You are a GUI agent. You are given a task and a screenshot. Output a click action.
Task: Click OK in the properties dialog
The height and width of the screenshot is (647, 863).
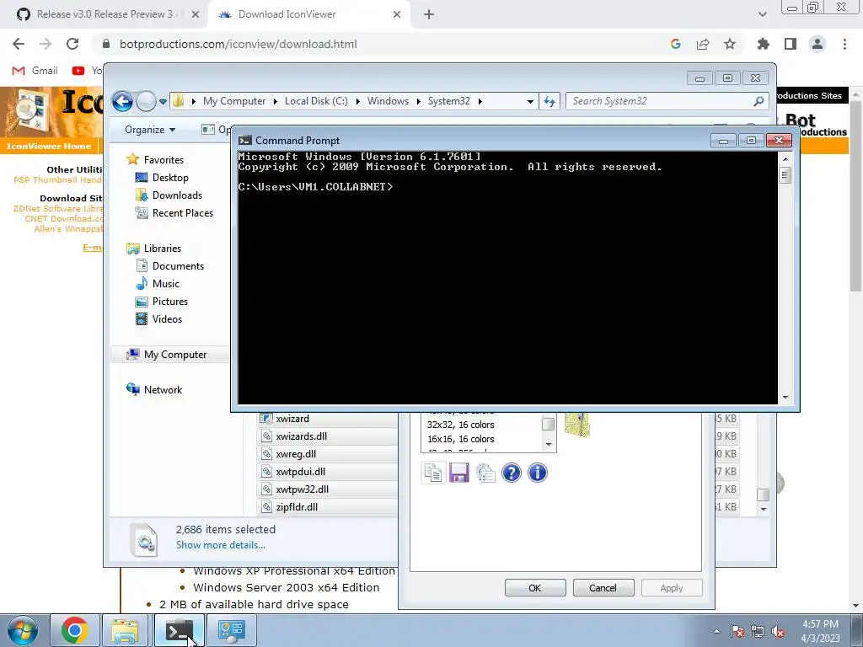coord(535,588)
